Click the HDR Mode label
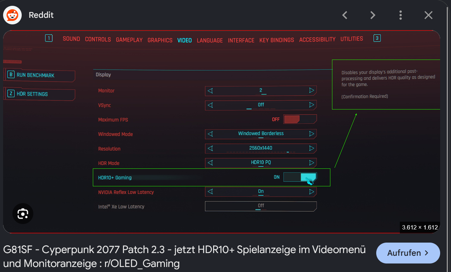 pyautogui.click(x=109, y=163)
